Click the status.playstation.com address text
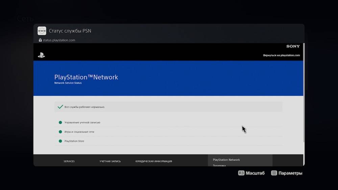 (59, 40)
